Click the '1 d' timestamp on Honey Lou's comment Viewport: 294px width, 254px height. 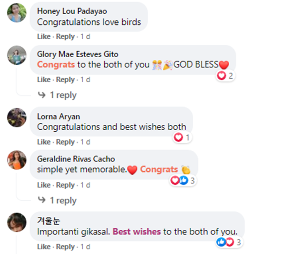pyautogui.click(x=85, y=36)
